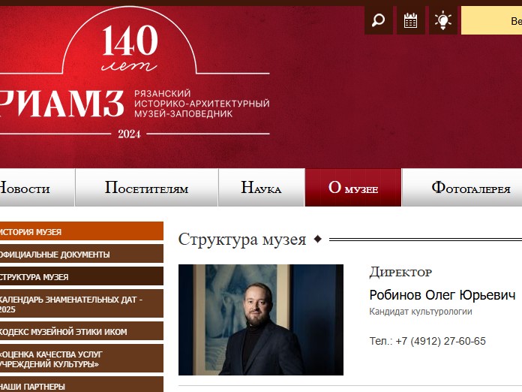The width and height of the screenshot is (522, 392).
Task: Click the РИАМЗ 140 лет logo
Action: tap(133, 75)
